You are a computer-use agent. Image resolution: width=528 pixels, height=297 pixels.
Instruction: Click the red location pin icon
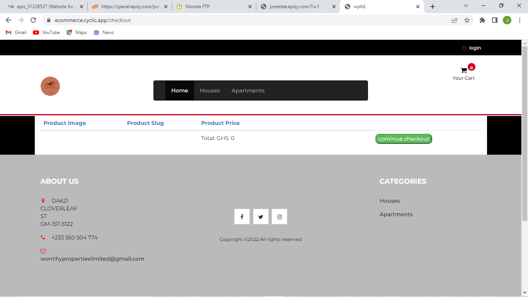pos(43,200)
